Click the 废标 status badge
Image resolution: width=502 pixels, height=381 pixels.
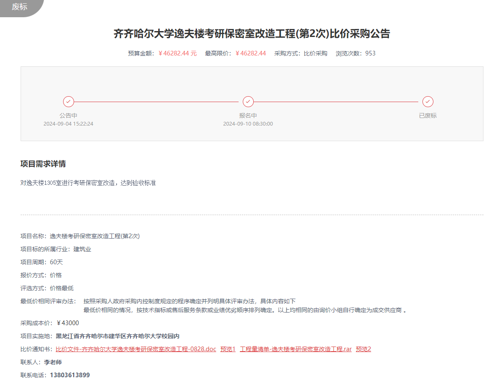click(19, 7)
